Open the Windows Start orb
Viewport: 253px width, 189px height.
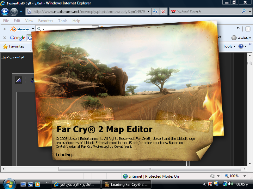9,184
